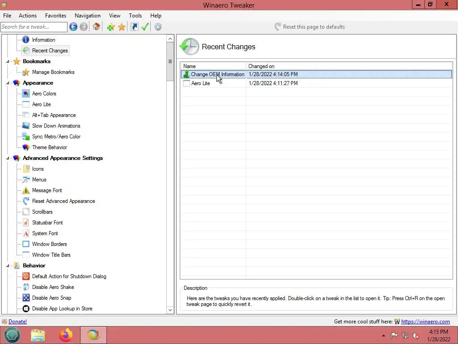Click tree scrollbar up arrow
The width and height of the screenshot is (458, 344).
tap(170, 39)
